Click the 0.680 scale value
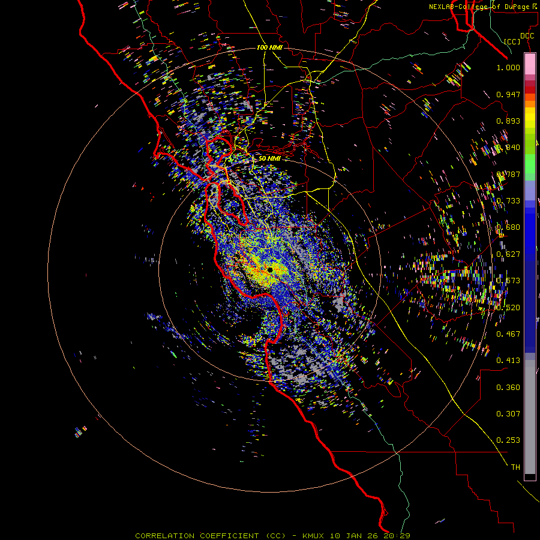The width and height of the screenshot is (540, 540). coord(508,227)
